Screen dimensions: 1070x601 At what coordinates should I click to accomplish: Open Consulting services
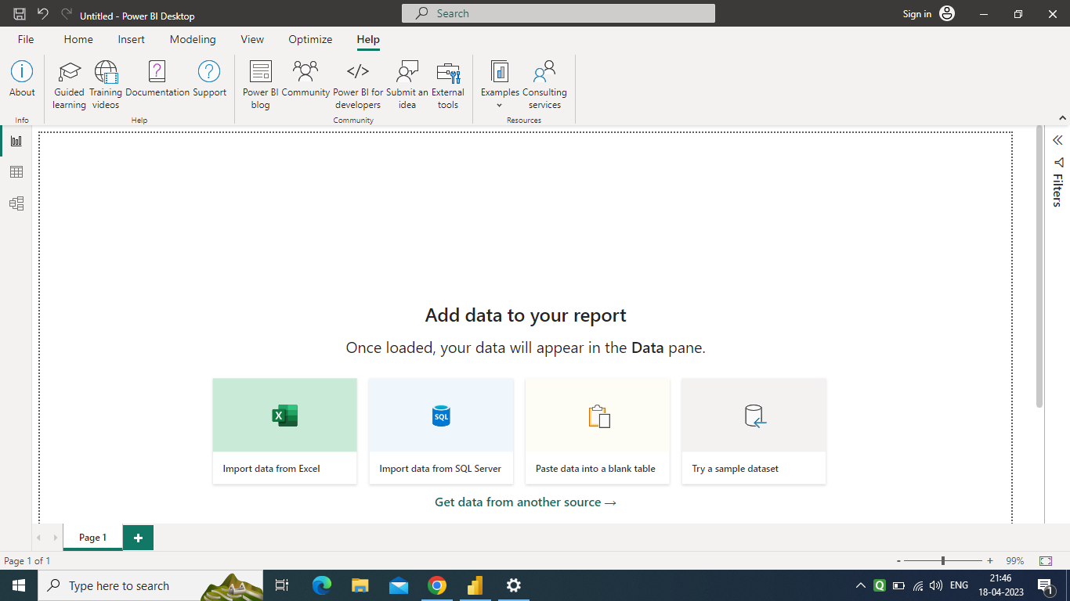pyautogui.click(x=544, y=85)
